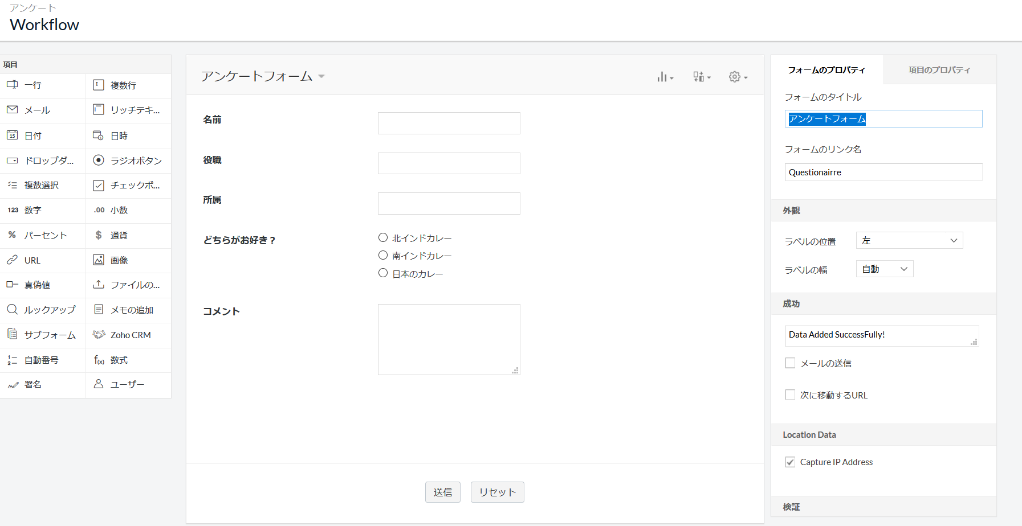The width and height of the screenshot is (1022, 526).
Task: Expand the アンケートフォーム title dropdown arrow
Action: click(321, 76)
